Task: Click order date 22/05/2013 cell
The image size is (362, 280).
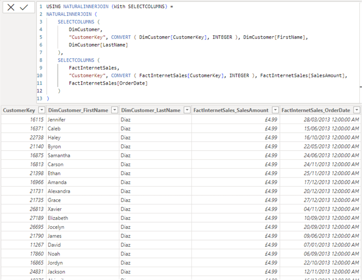Action: coord(320,146)
